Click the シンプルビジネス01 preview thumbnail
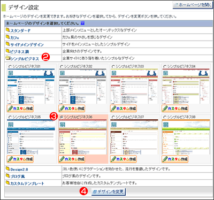The height and width of the screenshot is (200, 214). (x=31, y=86)
